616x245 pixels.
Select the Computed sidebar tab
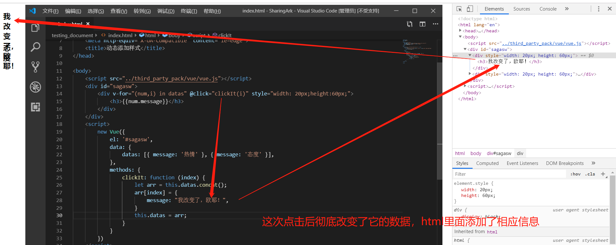point(487,163)
